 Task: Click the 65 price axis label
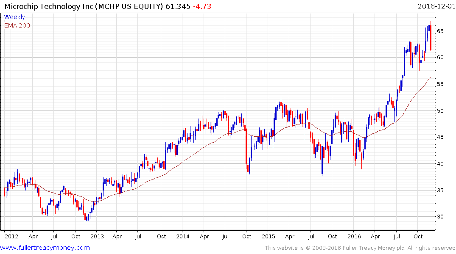point(440,31)
